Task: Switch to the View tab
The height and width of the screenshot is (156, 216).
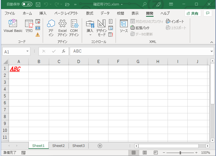Action: [135, 13]
